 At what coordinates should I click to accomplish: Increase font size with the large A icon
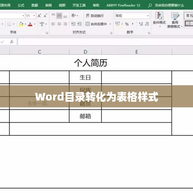[x=39, y=16]
